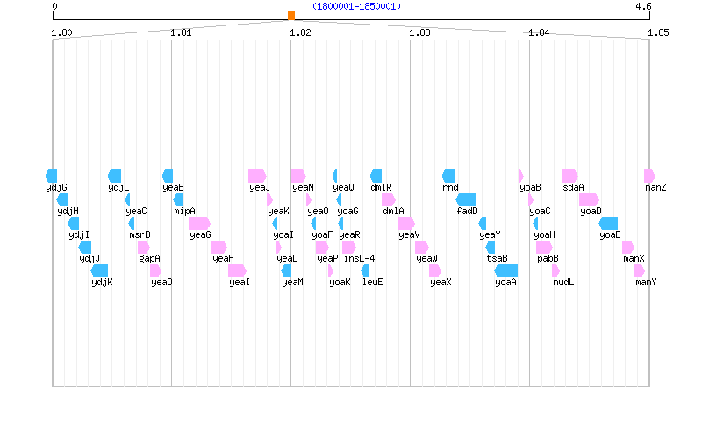Image resolution: width=702 pixels, height=439 pixels.
Task: Click the pink yeaG gene arrow
Action: click(199, 223)
